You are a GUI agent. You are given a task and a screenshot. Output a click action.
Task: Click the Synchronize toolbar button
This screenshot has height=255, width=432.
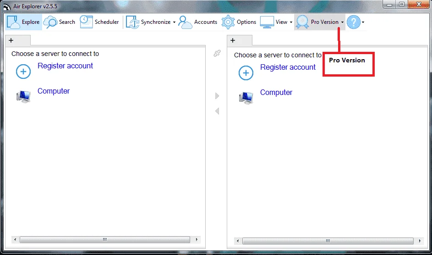point(148,22)
